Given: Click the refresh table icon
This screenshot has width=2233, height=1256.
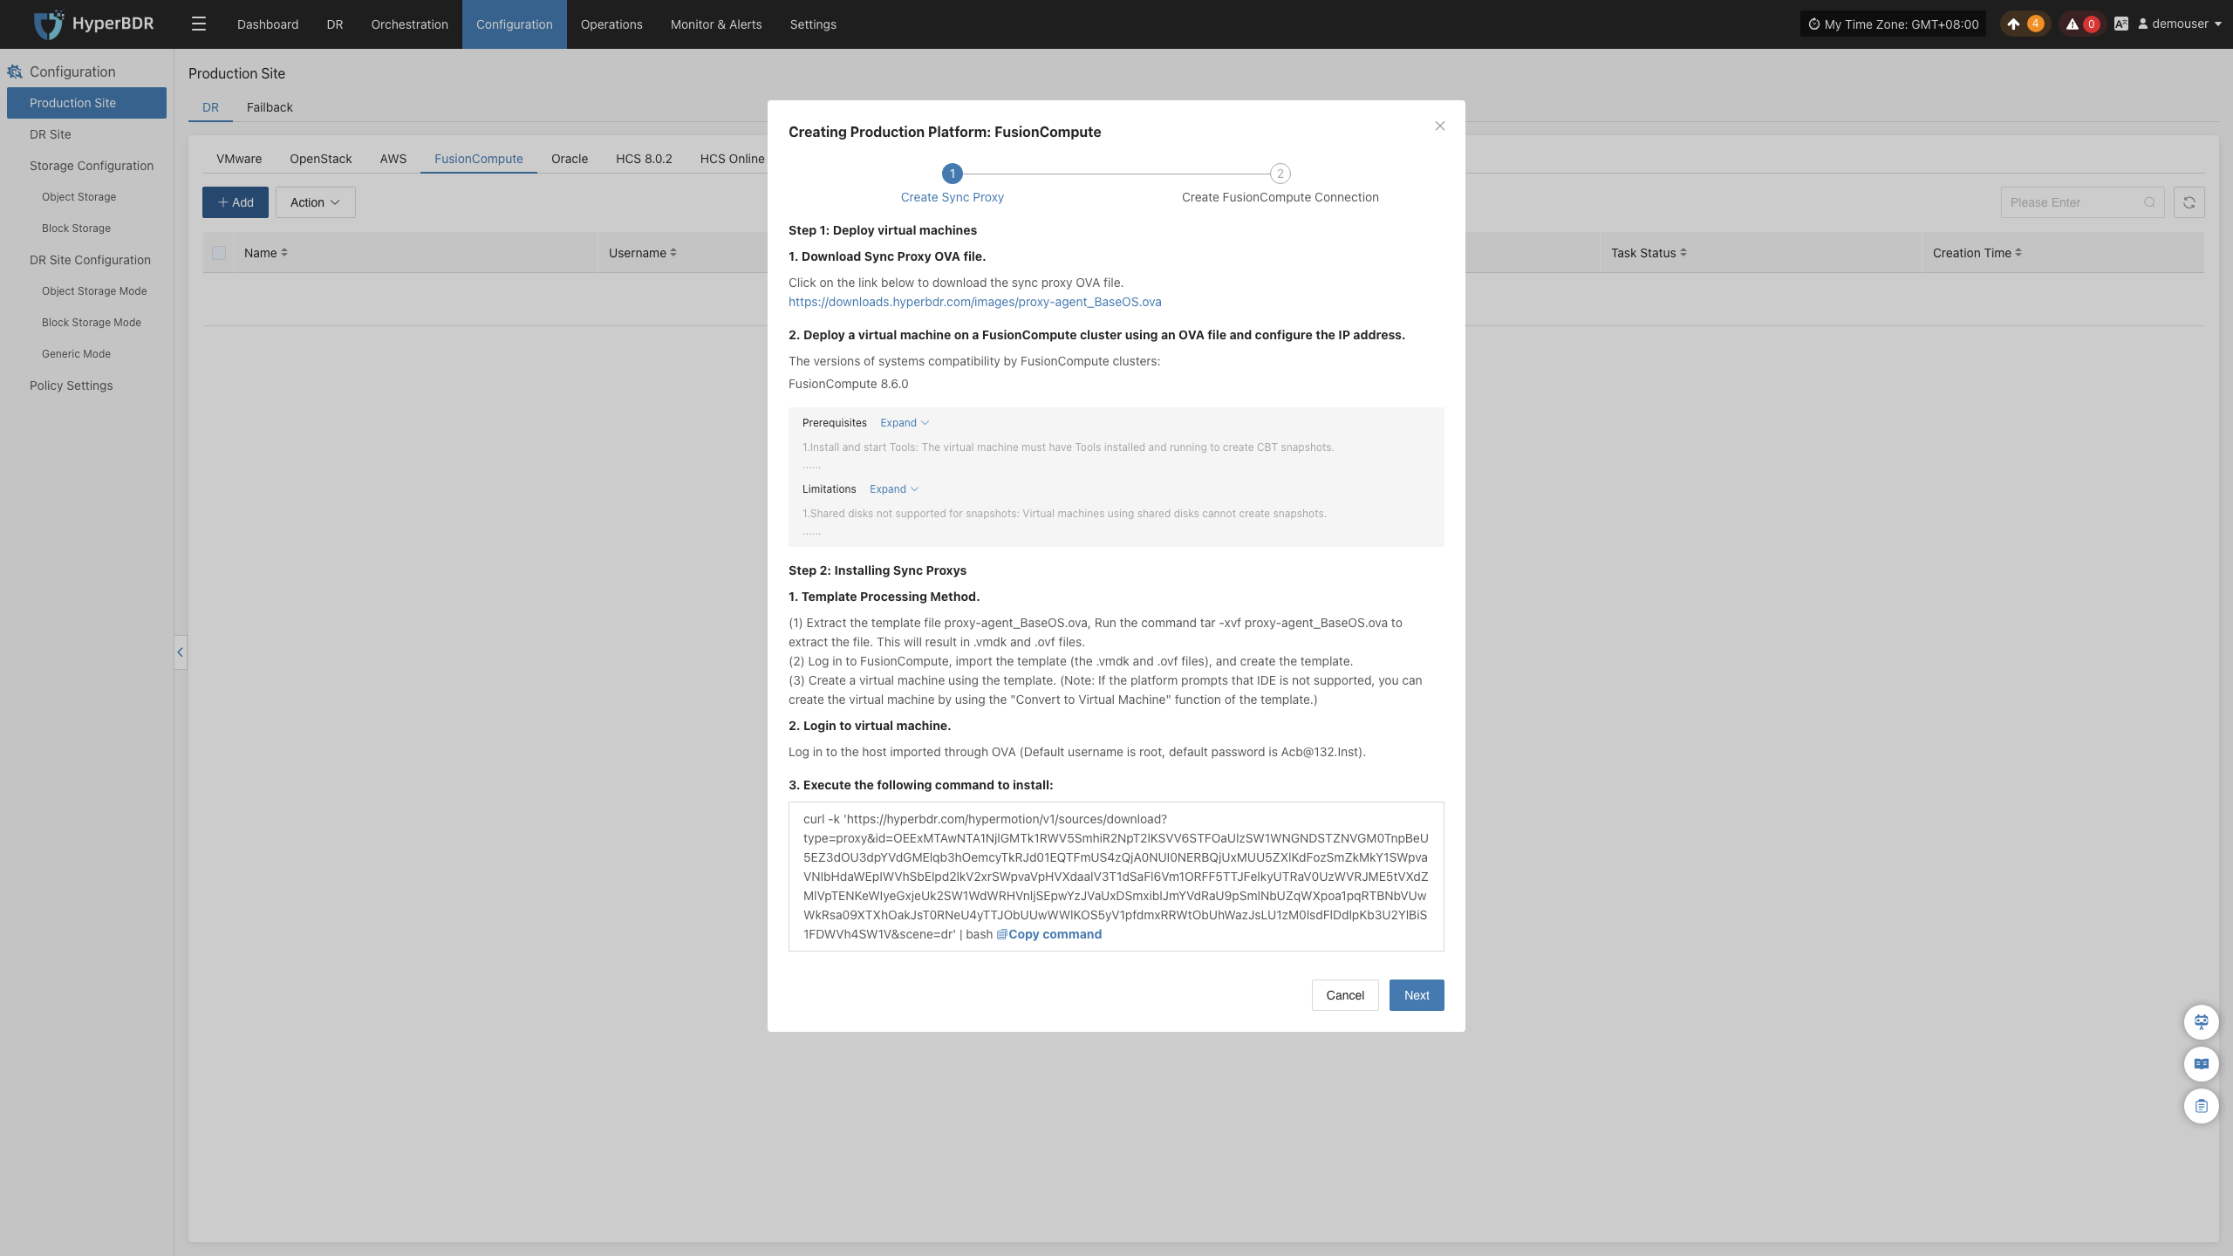Looking at the screenshot, I should coord(2189,202).
